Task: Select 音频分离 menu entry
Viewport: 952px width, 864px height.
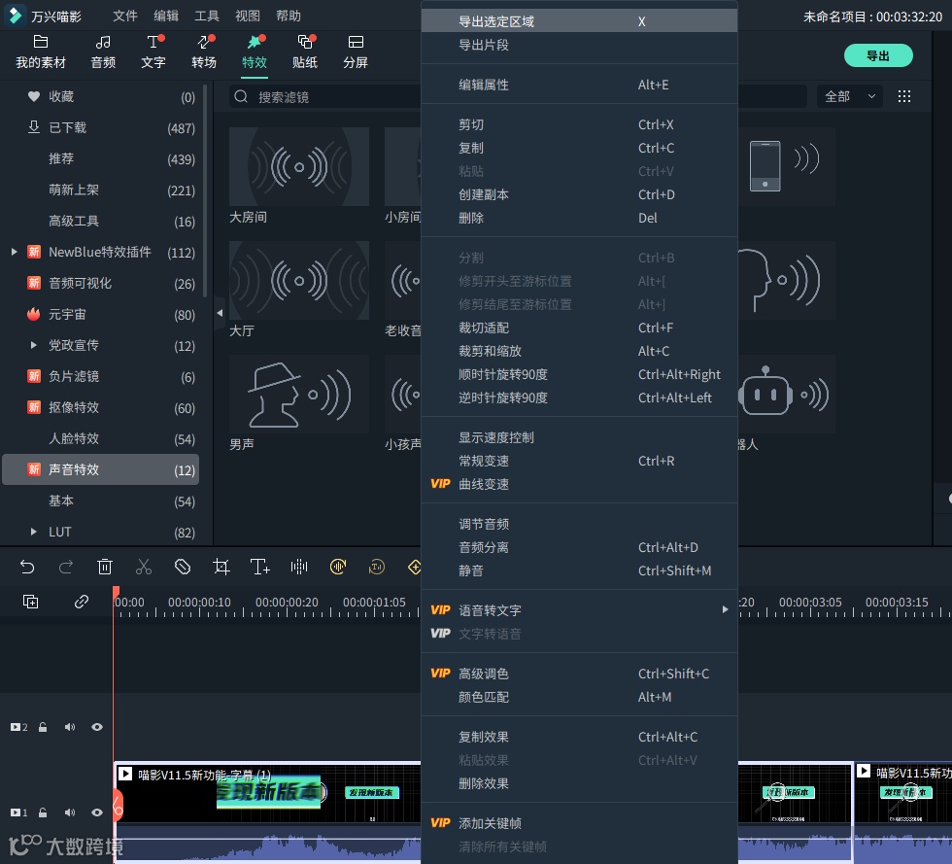Action: click(x=579, y=547)
